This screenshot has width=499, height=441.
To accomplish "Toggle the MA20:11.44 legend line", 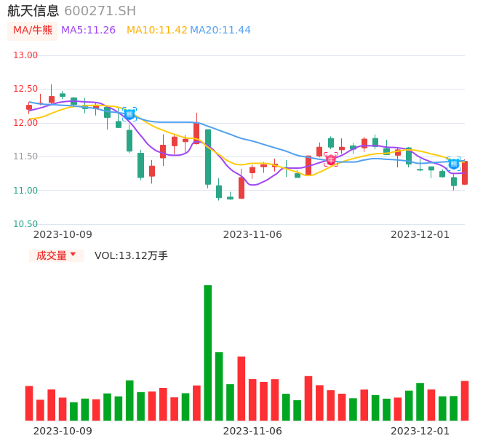I will pyautogui.click(x=220, y=31).
